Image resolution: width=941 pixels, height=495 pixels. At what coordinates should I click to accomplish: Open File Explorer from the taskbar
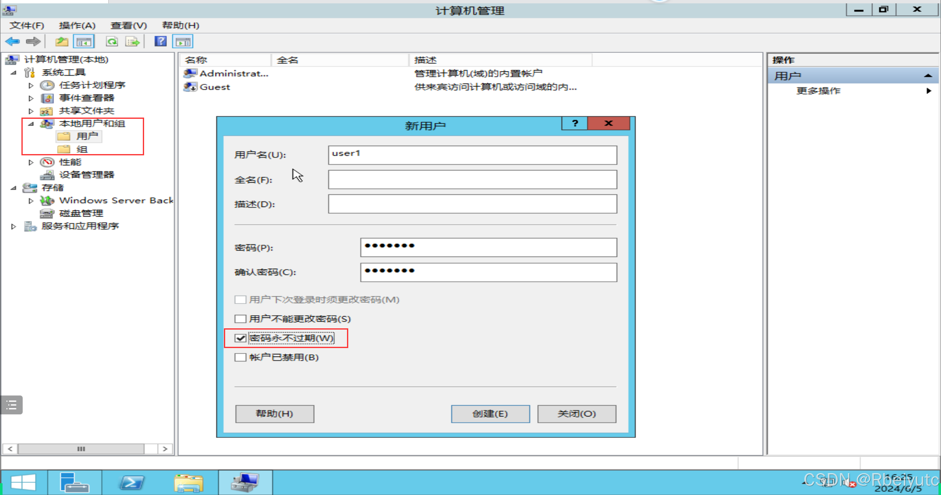tap(189, 482)
